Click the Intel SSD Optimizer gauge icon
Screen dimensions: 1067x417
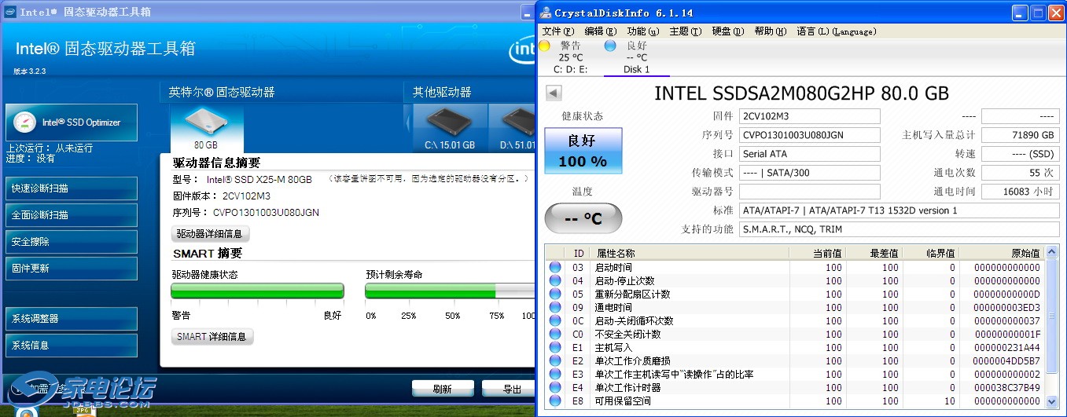point(25,123)
